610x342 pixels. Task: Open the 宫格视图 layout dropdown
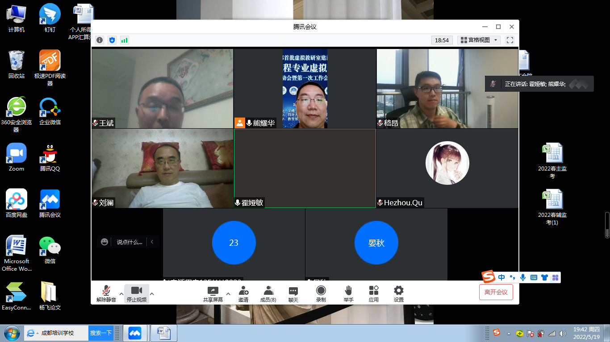(479, 40)
